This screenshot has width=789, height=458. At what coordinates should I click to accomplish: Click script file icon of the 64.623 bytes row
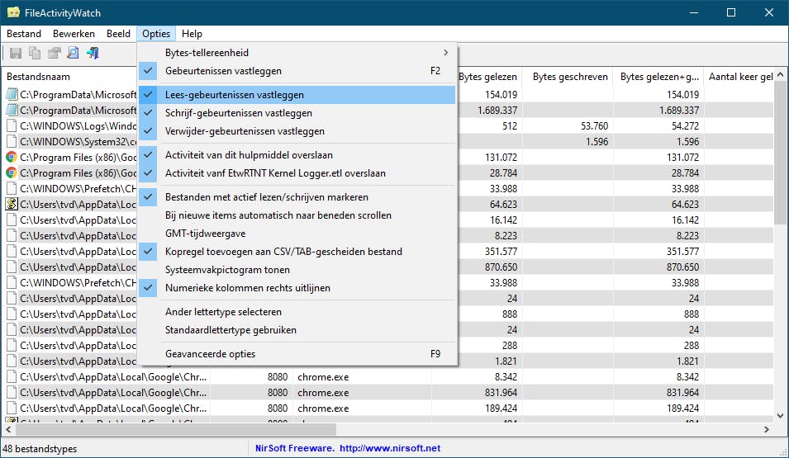click(11, 204)
